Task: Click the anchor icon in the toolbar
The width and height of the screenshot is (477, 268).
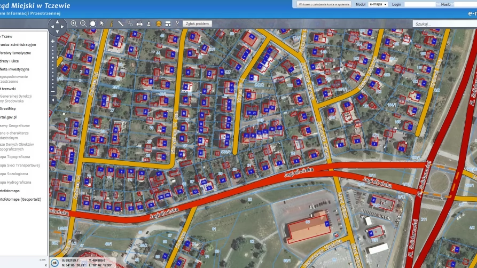Action: click(148, 23)
